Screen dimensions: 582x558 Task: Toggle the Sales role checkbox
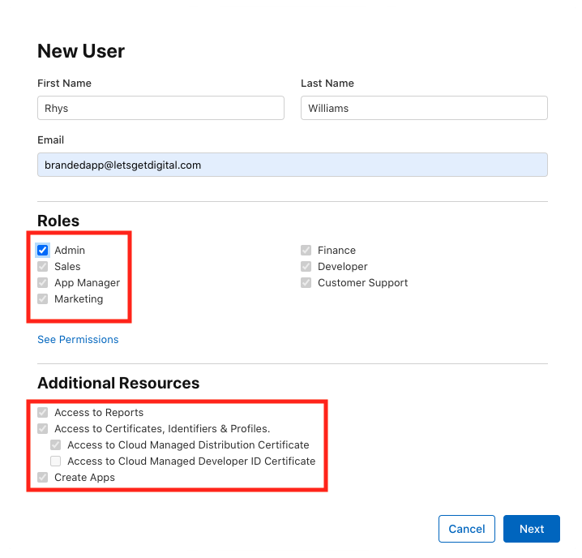[43, 267]
